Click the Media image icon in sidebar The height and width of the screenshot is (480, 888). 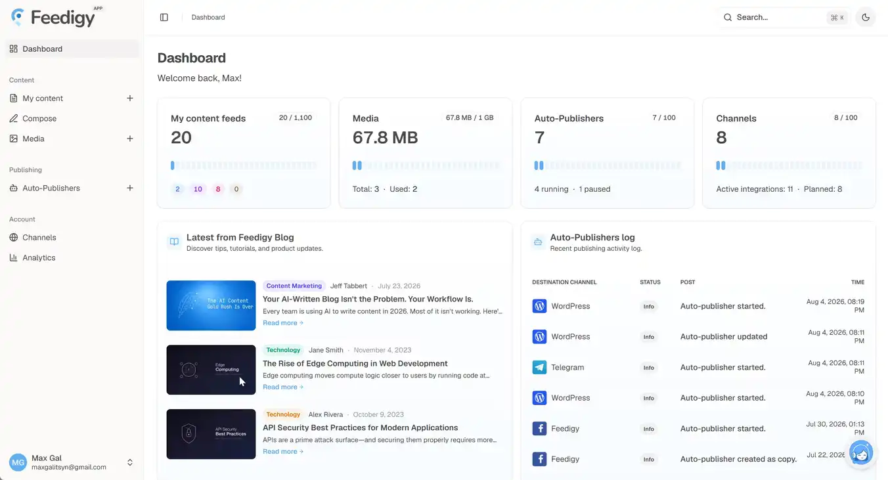pos(14,139)
